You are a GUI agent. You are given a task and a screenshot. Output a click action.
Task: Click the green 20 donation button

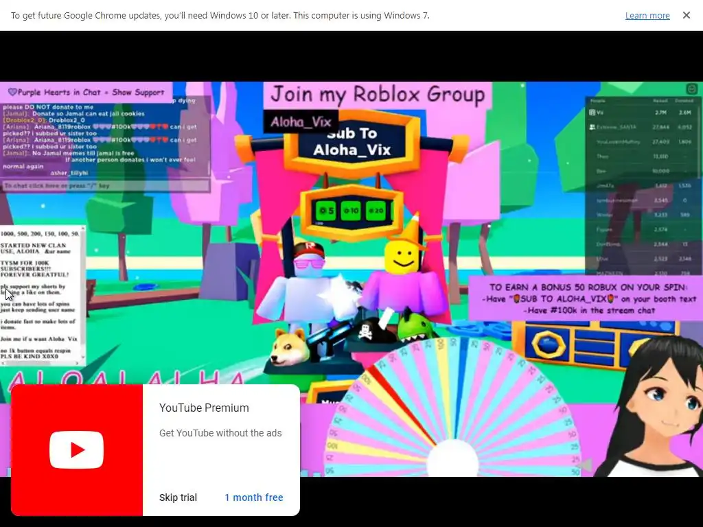[x=376, y=211]
